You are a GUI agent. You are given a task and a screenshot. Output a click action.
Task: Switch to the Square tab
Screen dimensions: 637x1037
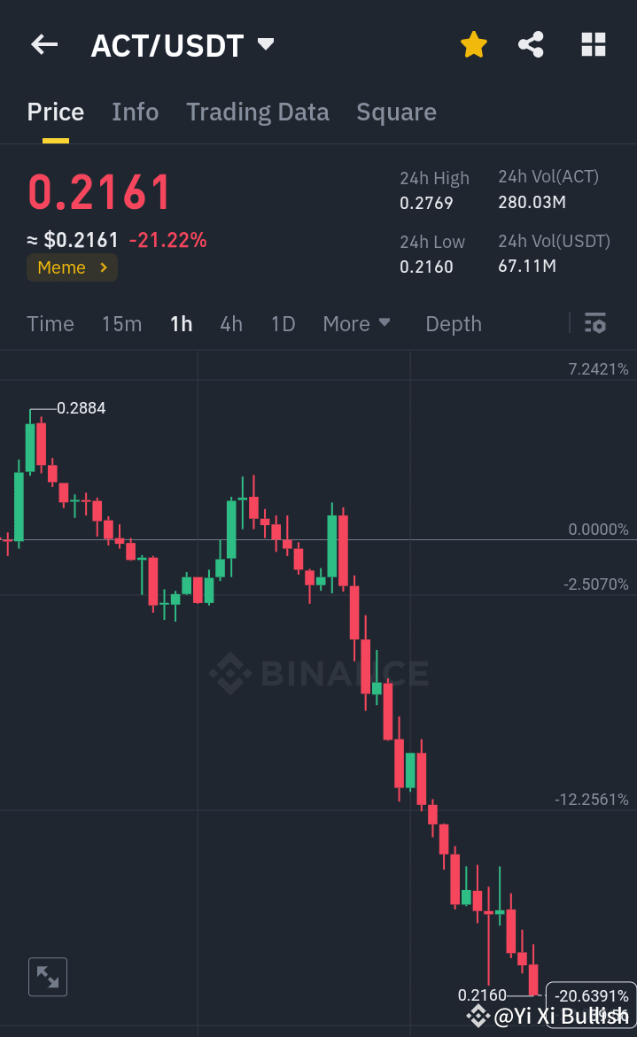(x=396, y=112)
